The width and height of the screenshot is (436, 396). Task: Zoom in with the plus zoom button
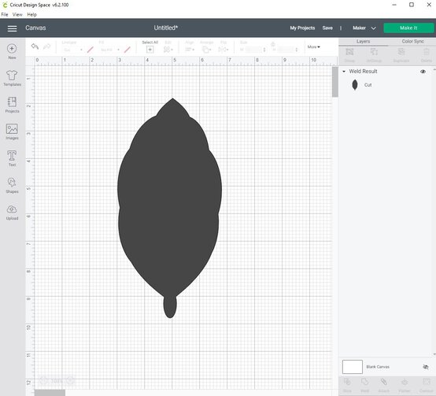pyautogui.click(x=70, y=380)
